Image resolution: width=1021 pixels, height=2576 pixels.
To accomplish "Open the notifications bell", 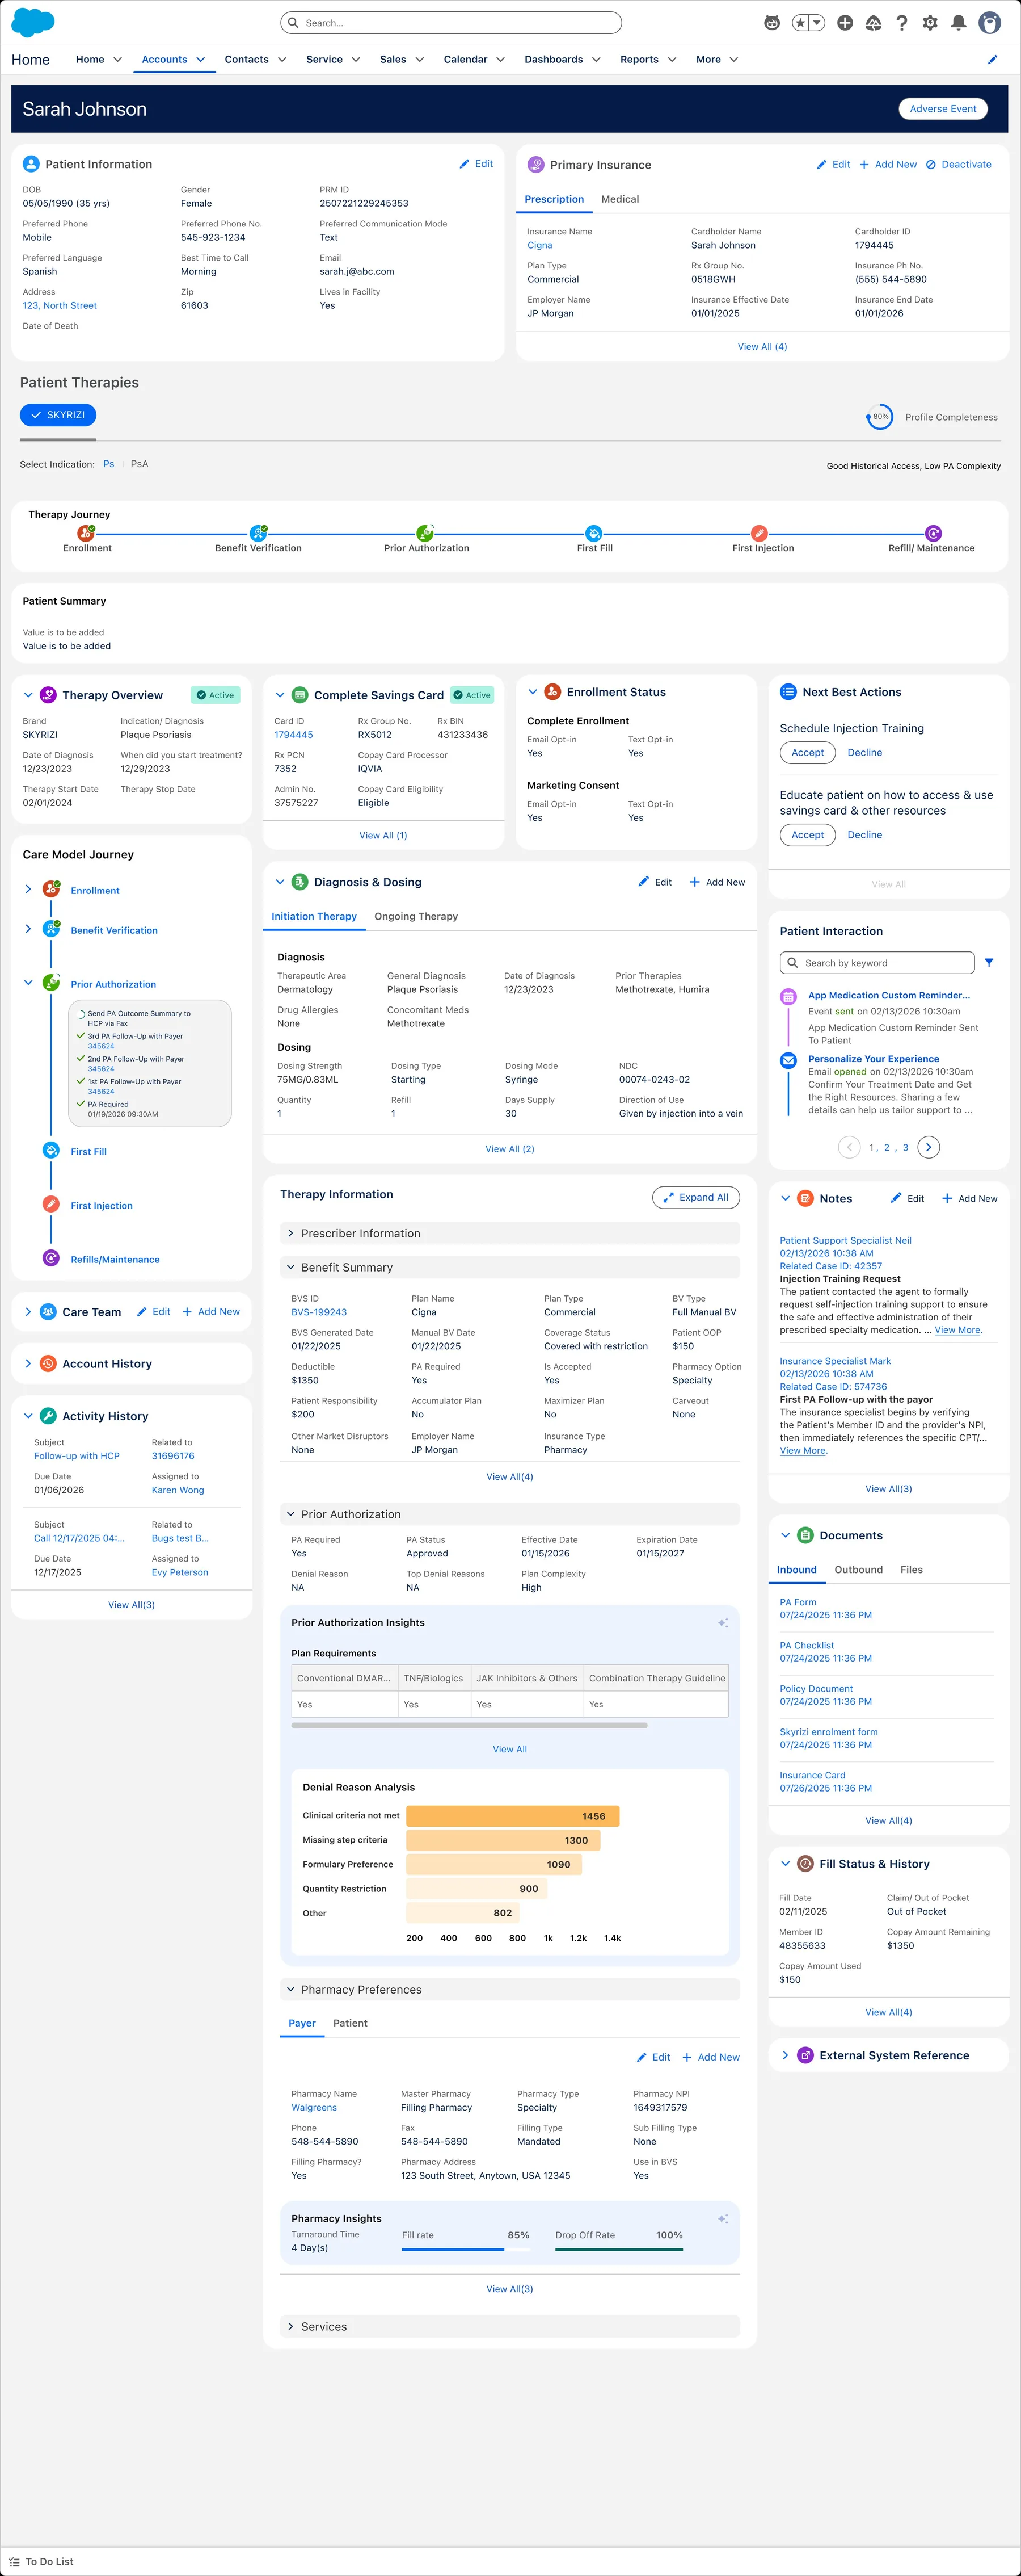I will click(x=958, y=23).
